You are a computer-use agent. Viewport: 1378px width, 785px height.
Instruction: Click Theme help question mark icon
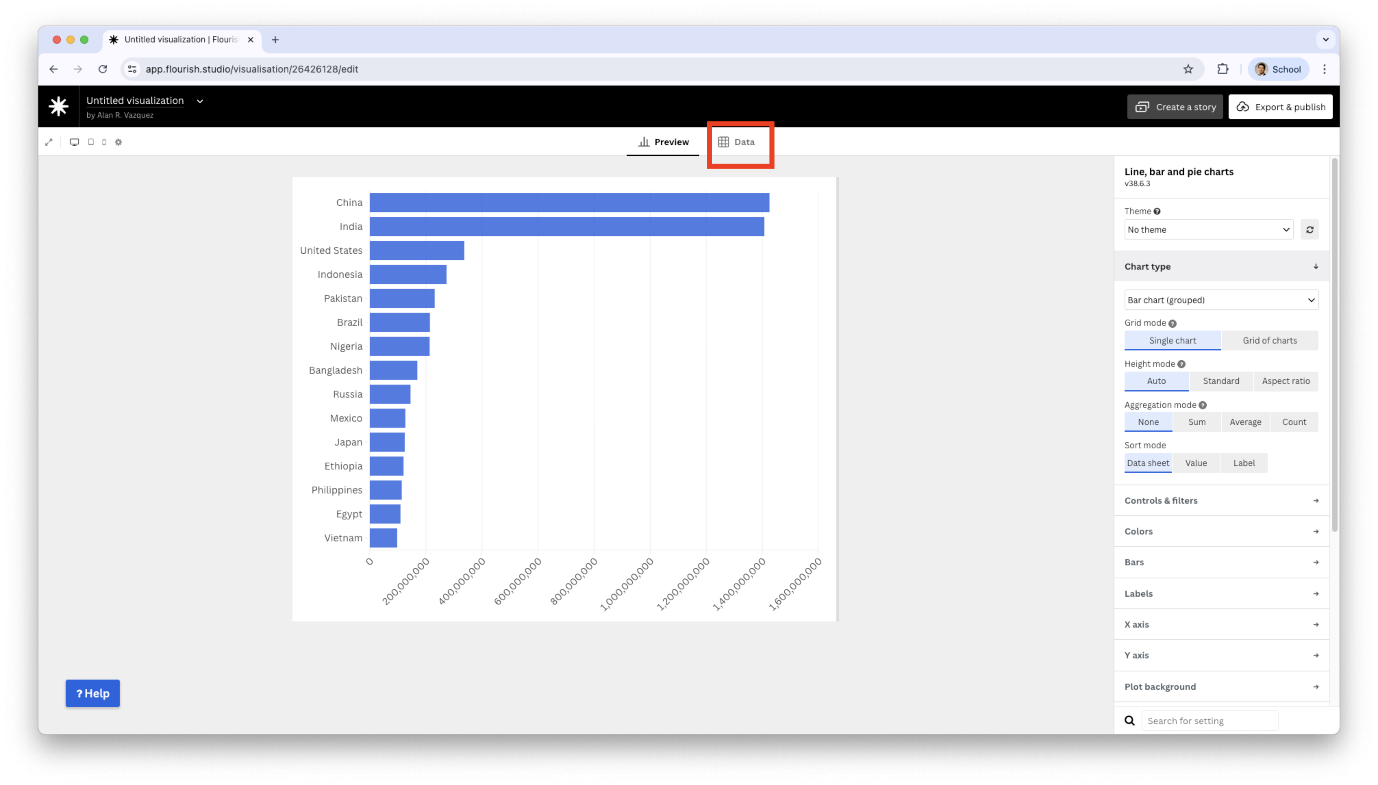[1157, 211]
